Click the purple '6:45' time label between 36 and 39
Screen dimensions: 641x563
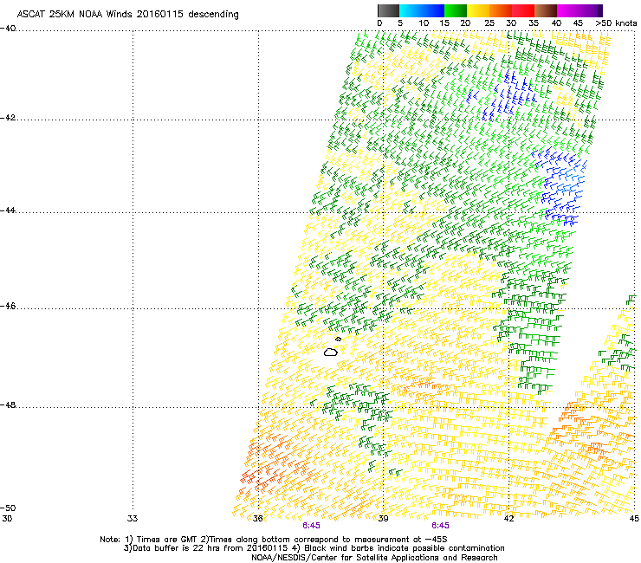312,526
